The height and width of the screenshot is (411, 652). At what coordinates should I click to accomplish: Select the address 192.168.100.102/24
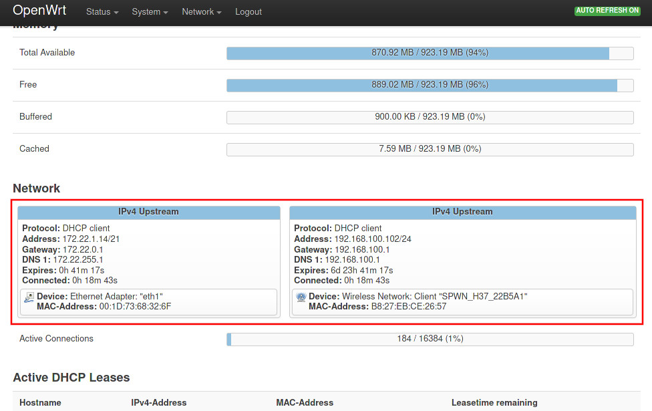(373, 239)
